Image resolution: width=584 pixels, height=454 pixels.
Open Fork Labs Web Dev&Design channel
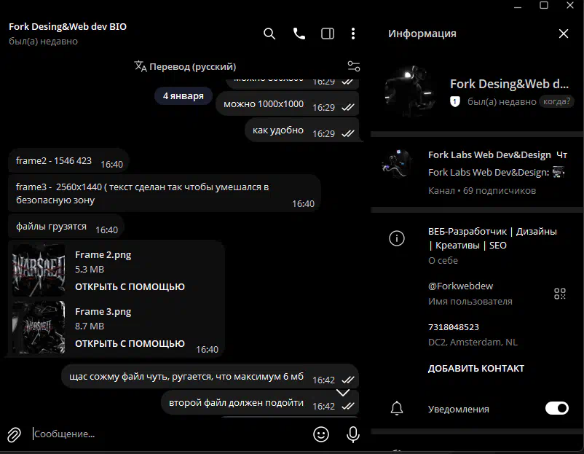point(477,172)
